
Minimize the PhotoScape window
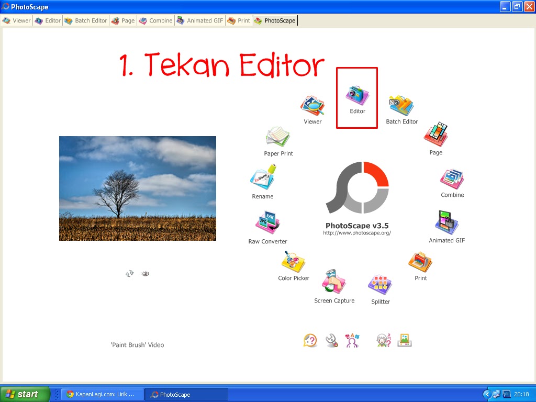point(505,6)
